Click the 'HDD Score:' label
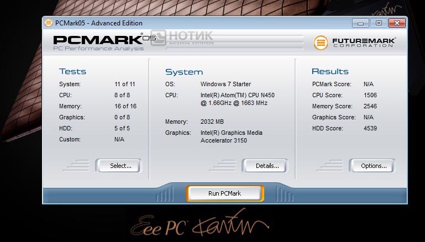 pyautogui.click(x=327, y=128)
